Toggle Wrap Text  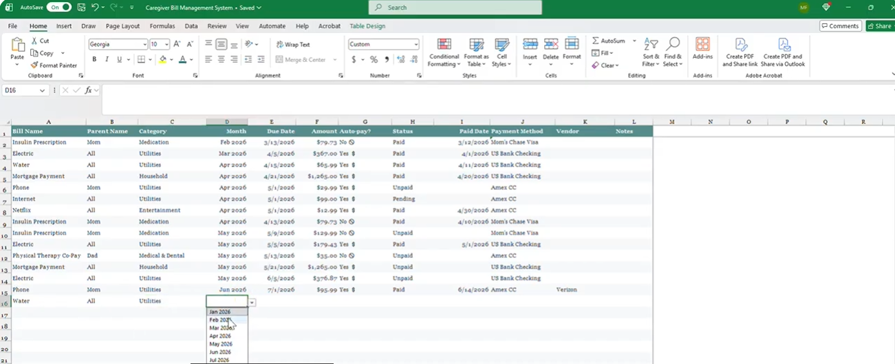(x=293, y=44)
